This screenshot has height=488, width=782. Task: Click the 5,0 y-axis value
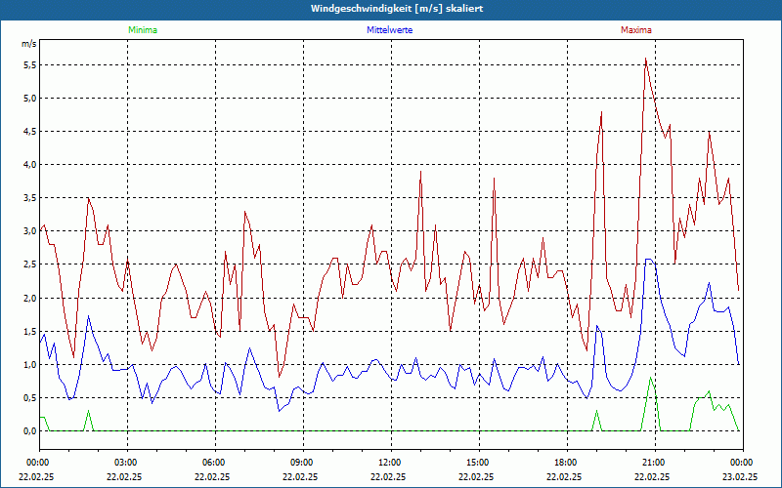[30, 99]
